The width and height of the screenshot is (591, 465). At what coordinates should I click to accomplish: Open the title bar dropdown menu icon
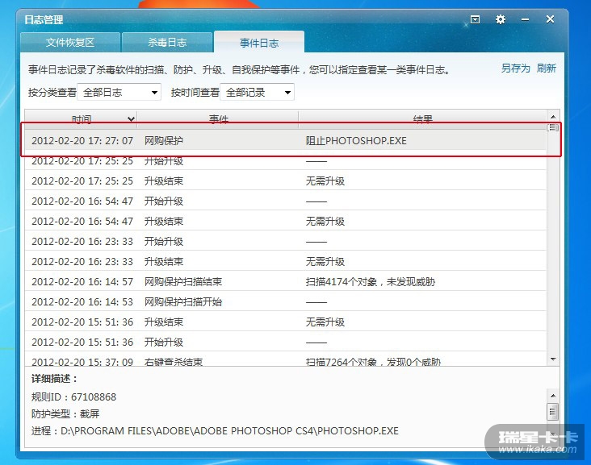[x=475, y=19]
